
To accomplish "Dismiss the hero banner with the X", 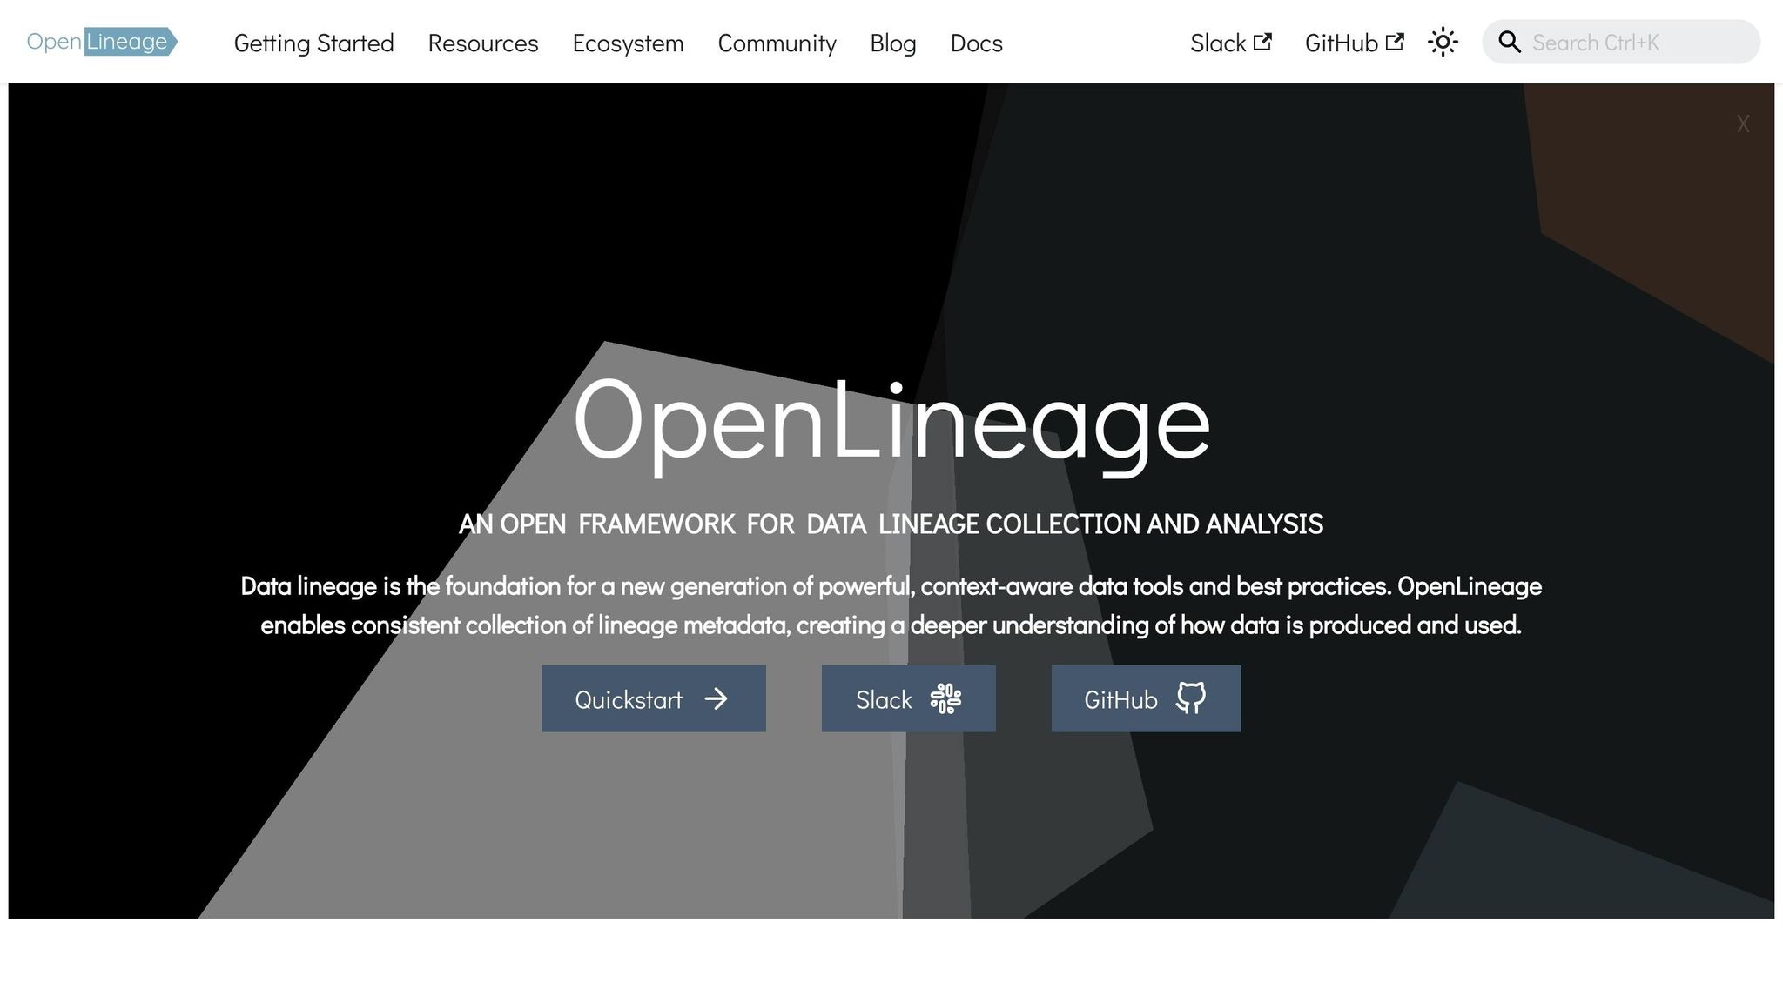I will point(1742,124).
